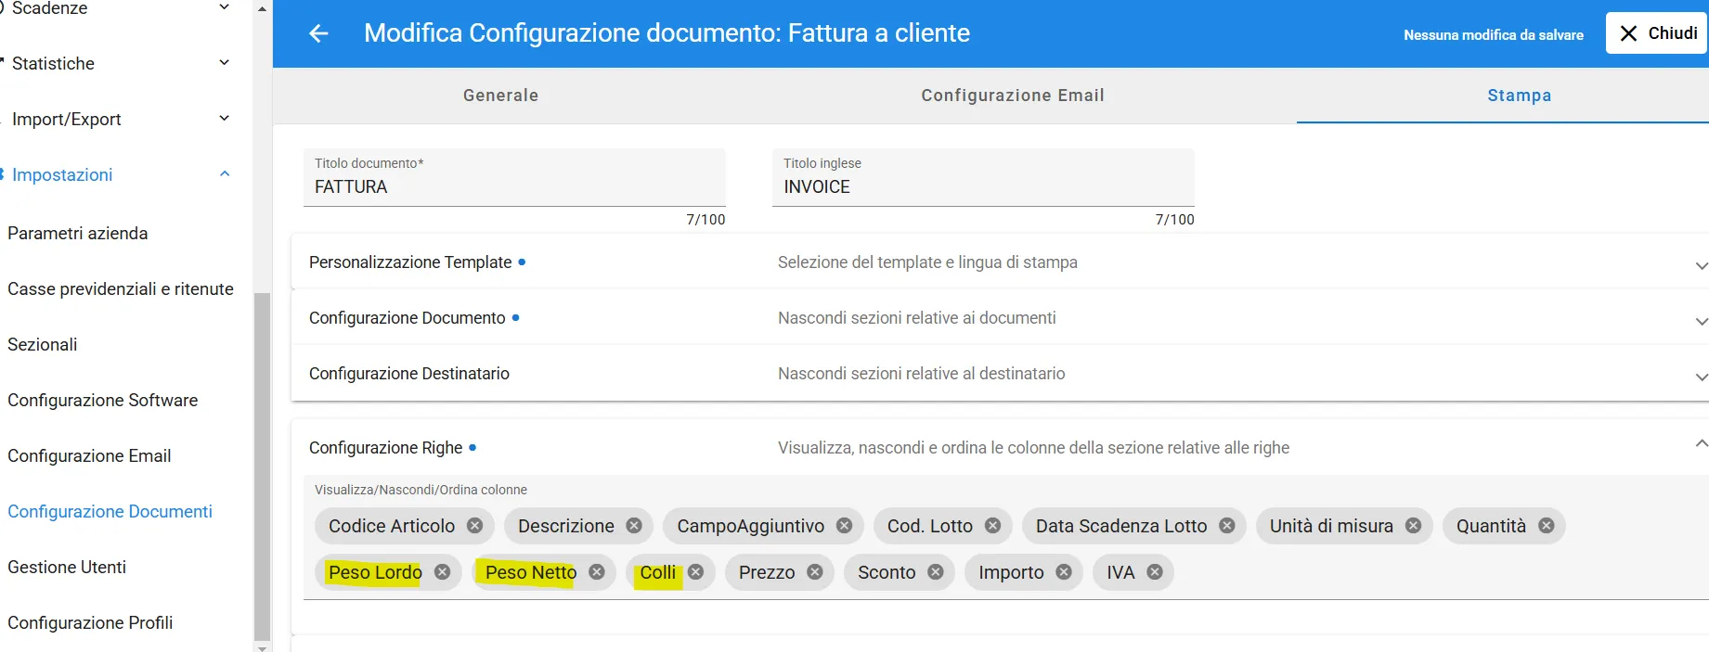The width and height of the screenshot is (1709, 652).
Task: Open Parametri azienda settings
Action: pyautogui.click(x=78, y=233)
